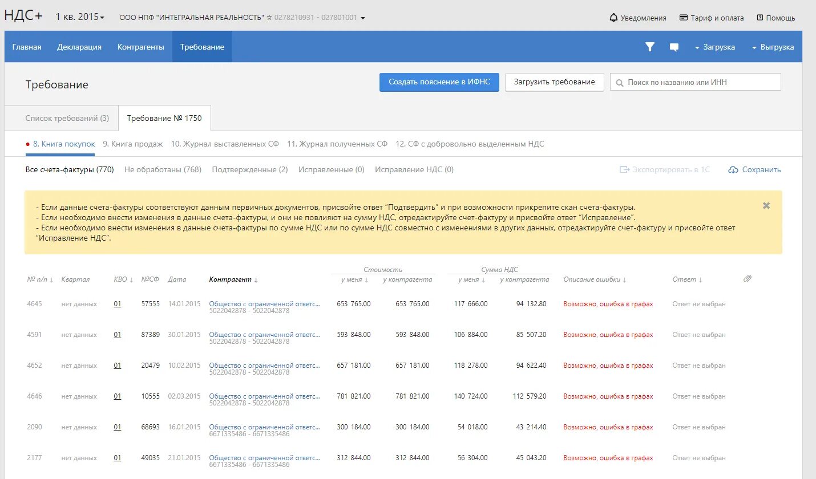Open Тариф и оплата card icon
The width and height of the screenshot is (816, 479).
684,18
